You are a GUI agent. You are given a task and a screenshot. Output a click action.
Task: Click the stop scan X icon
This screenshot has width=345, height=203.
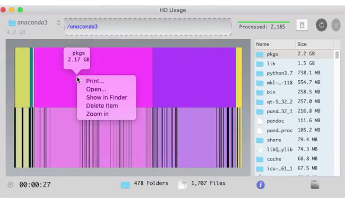point(336,25)
